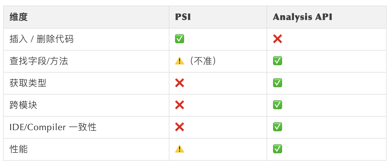Click the green check in 跨模块 row
This screenshot has width=392, height=166.
coord(277,105)
